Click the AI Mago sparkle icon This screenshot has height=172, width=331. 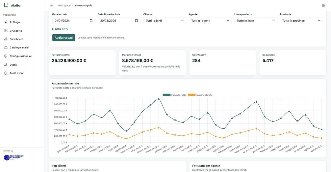click(6, 22)
